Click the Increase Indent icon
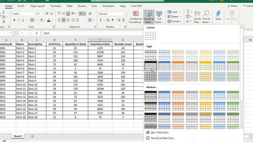253x142 pixels. (x=77, y=20)
